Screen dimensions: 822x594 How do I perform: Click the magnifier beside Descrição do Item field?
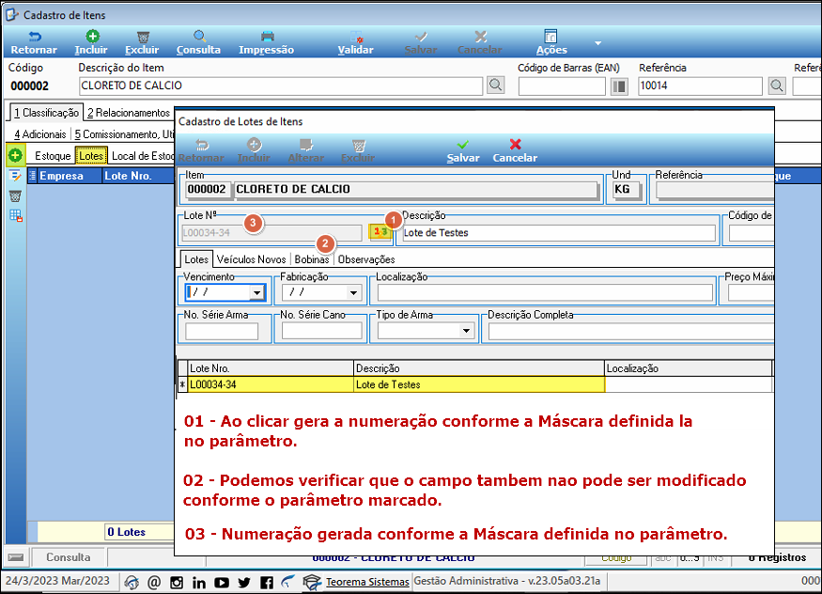495,85
